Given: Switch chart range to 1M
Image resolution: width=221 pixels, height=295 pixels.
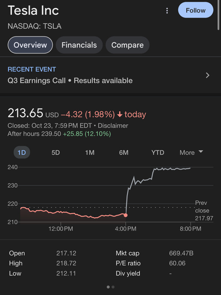Looking at the screenshot, I should [x=90, y=152].
